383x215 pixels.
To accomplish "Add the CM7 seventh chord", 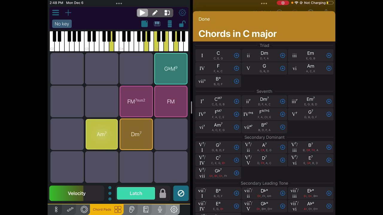I will (236, 102).
